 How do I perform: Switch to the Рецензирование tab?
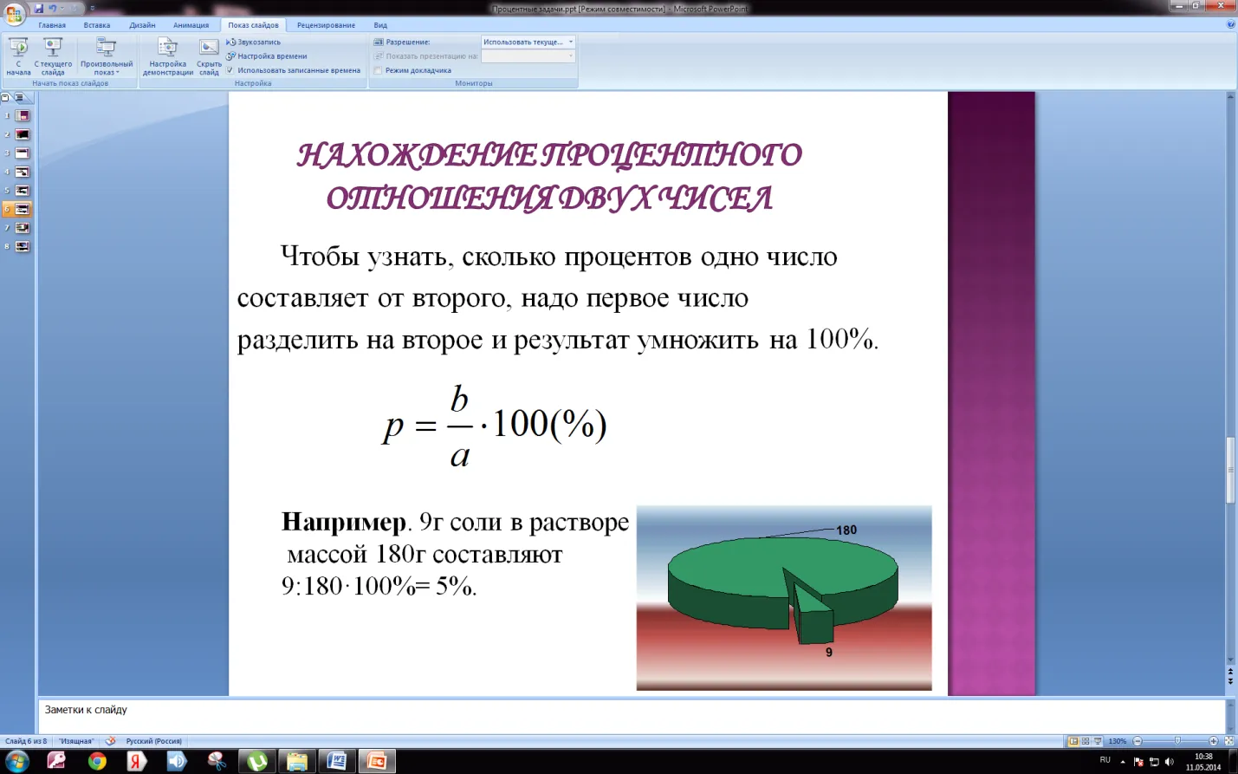[x=326, y=25]
